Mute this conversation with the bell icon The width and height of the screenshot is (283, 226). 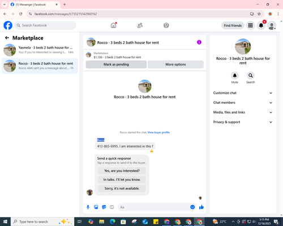(x=235, y=76)
